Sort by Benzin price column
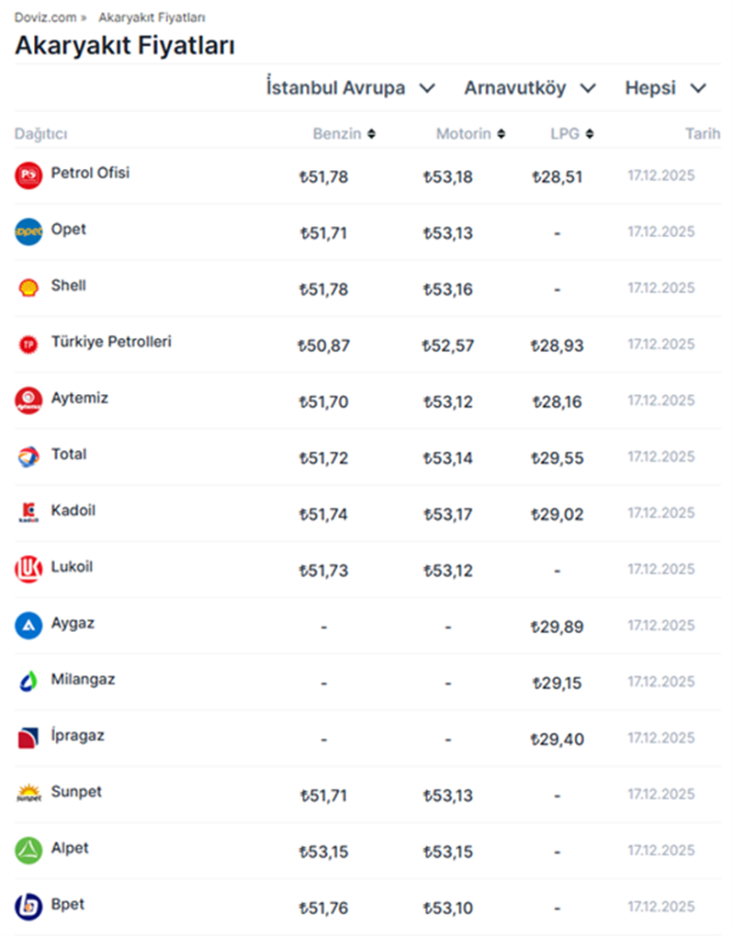The height and width of the screenshot is (937, 733). coord(344,134)
